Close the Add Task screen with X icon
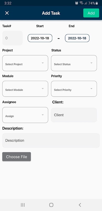102x211 pixels. click(x=7, y=13)
